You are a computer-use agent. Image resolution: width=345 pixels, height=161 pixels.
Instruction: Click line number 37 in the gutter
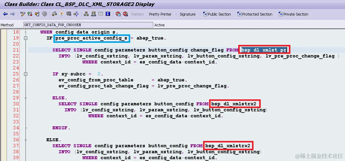click(16, 146)
